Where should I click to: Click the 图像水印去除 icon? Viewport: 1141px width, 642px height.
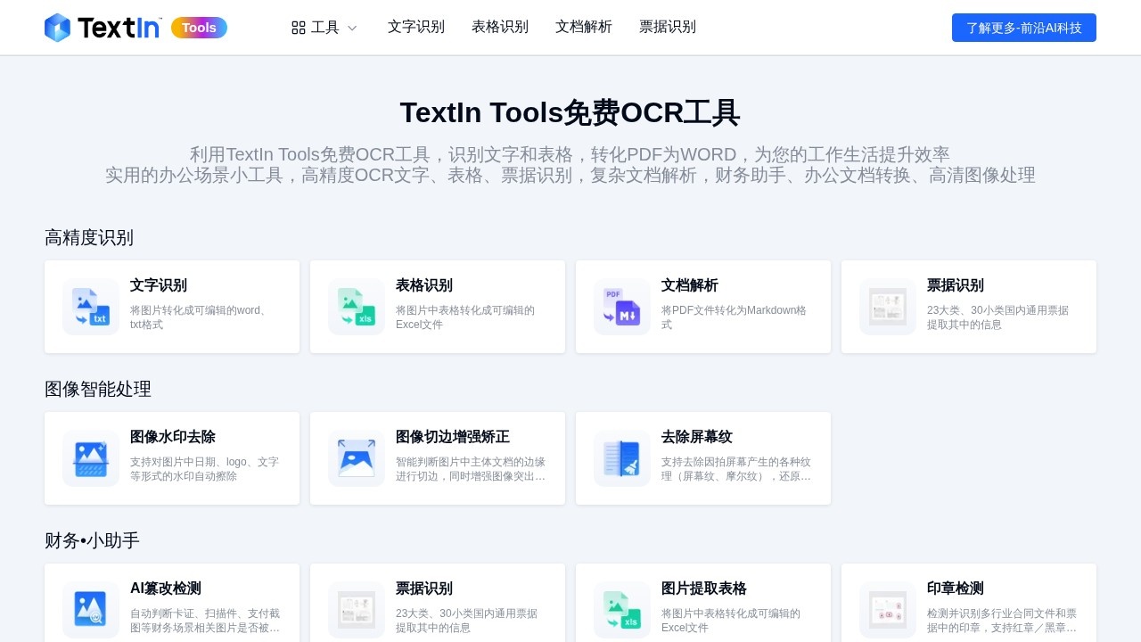click(91, 458)
